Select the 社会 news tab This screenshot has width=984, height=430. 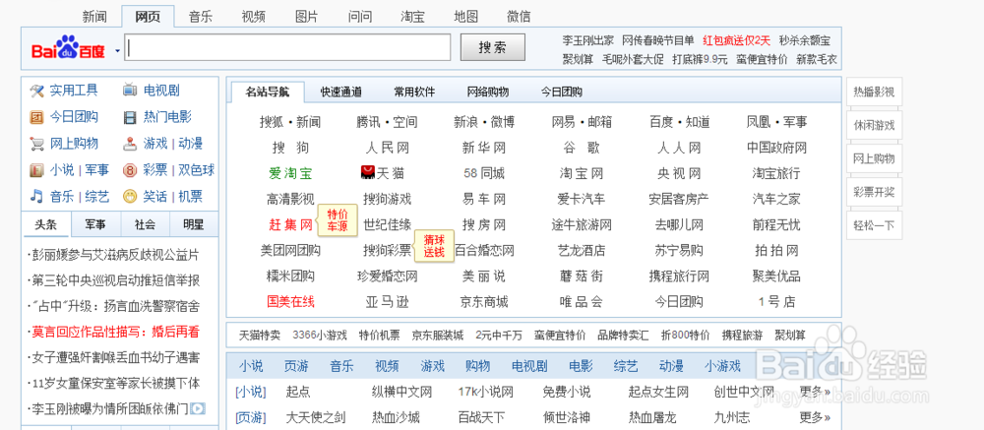click(145, 224)
